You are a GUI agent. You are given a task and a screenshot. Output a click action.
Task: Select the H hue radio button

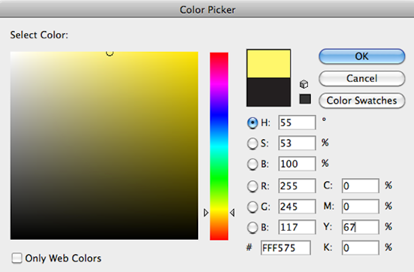(x=252, y=123)
